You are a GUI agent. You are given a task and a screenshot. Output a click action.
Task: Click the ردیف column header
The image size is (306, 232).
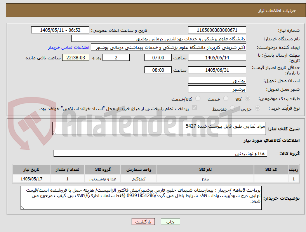294,170
